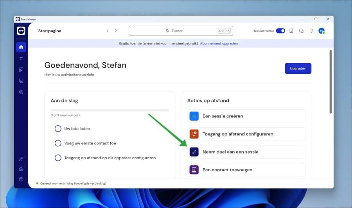Click the orange remote access icon
The height and width of the screenshot is (208, 352).
coord(194,134)
